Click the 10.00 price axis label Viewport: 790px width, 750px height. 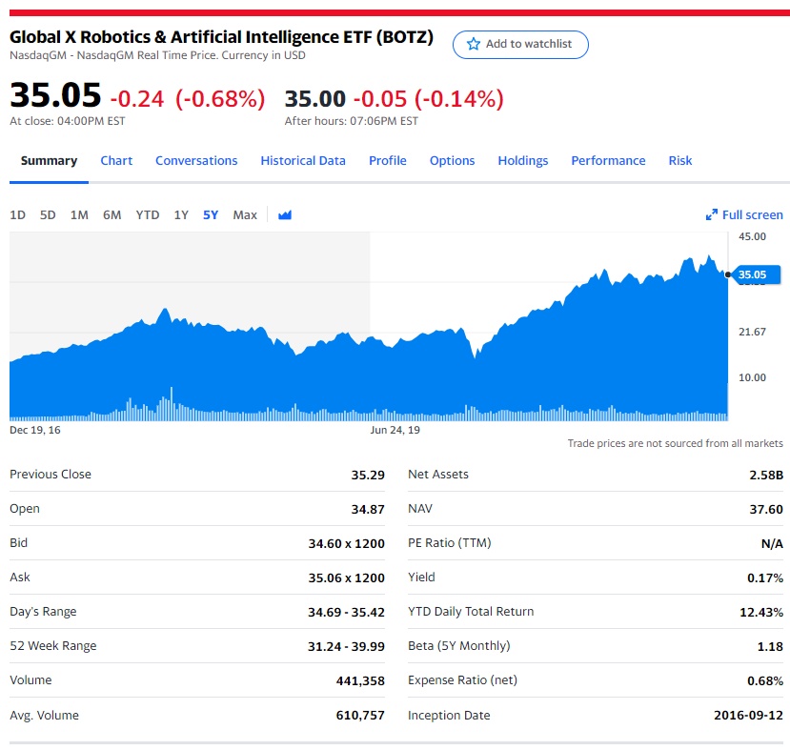(x=752, y=377)
